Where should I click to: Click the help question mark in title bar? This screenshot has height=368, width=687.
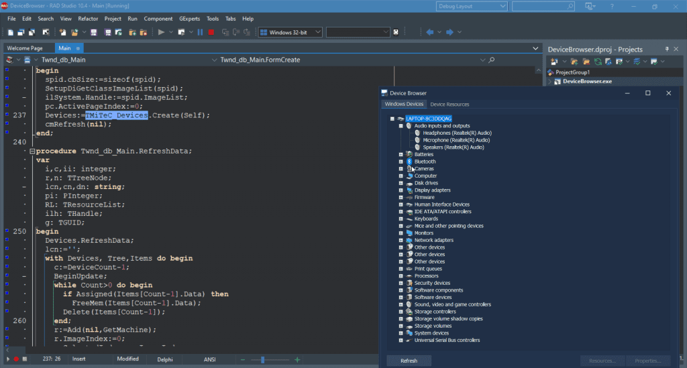(x=612, y=6)
